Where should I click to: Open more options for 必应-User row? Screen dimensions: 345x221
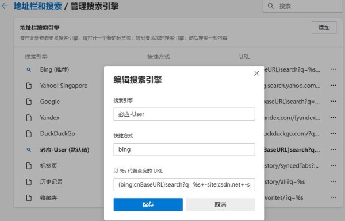pyautogui.click(x=333, y=149)
